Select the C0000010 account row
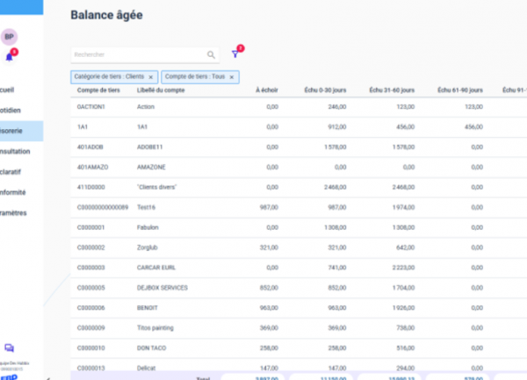The height and width of the screenshot is (380, 527). [x=299, y=348]
